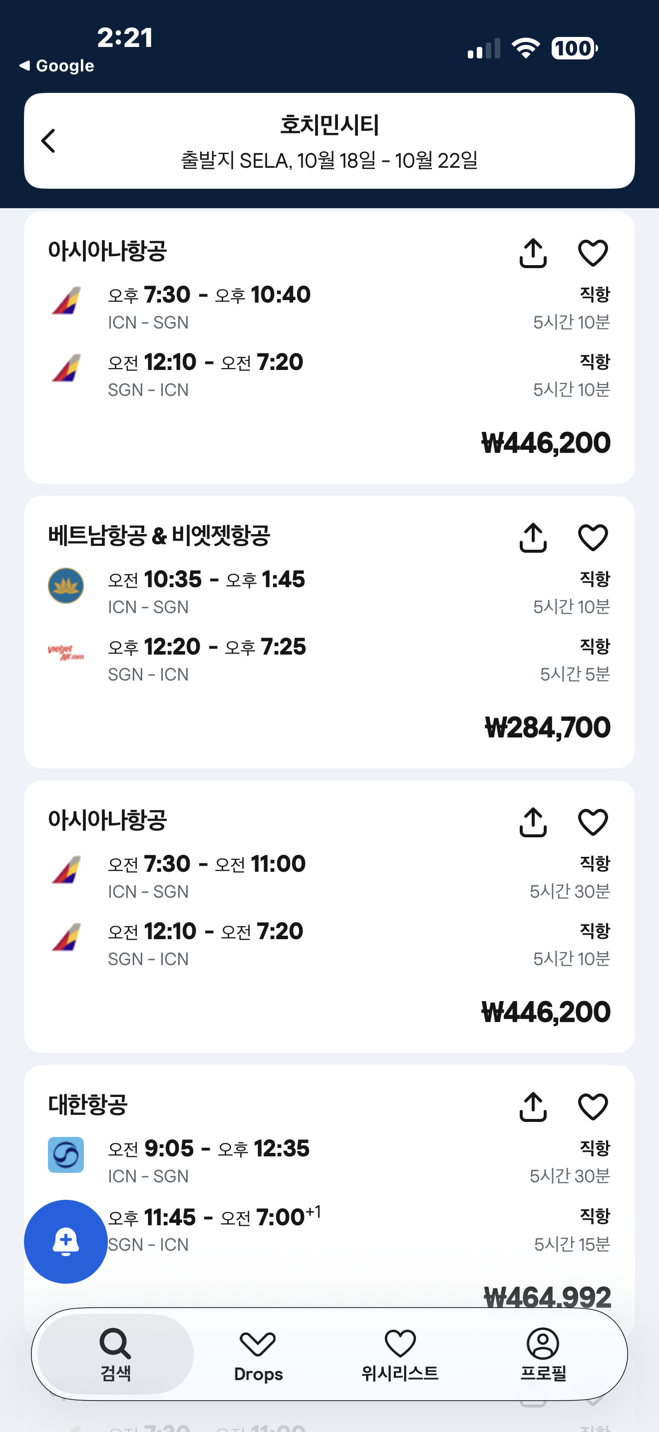Share the Korean Air flight result

tap(533, 1107)
